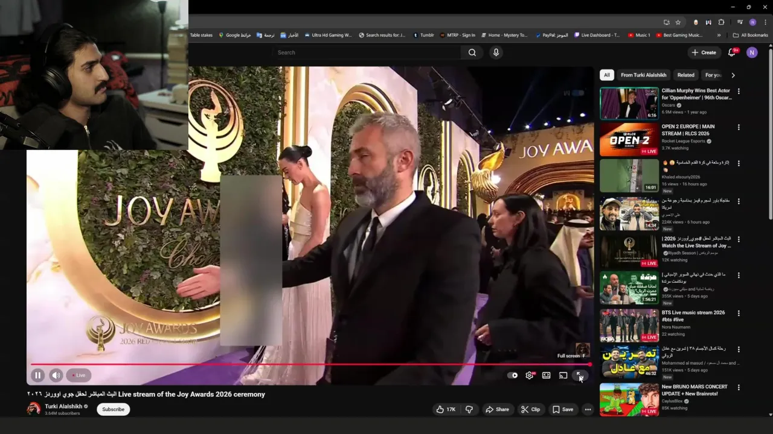Seek on the red progress bar

click(310, 364)
